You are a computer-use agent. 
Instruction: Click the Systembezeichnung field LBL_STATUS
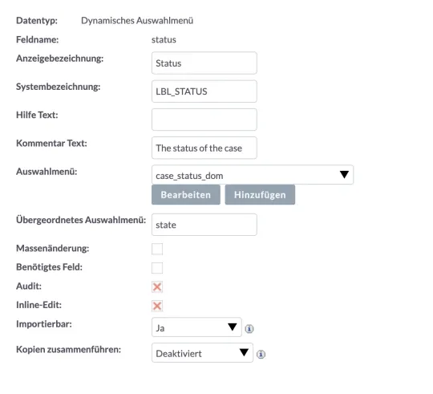[204, 91]
